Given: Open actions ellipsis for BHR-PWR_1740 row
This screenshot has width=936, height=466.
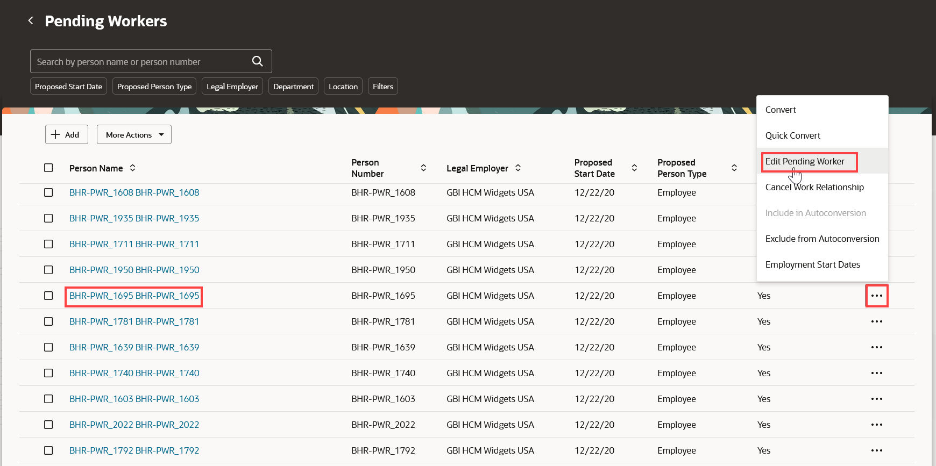Looking at the screenshot, I should [877, 373].
